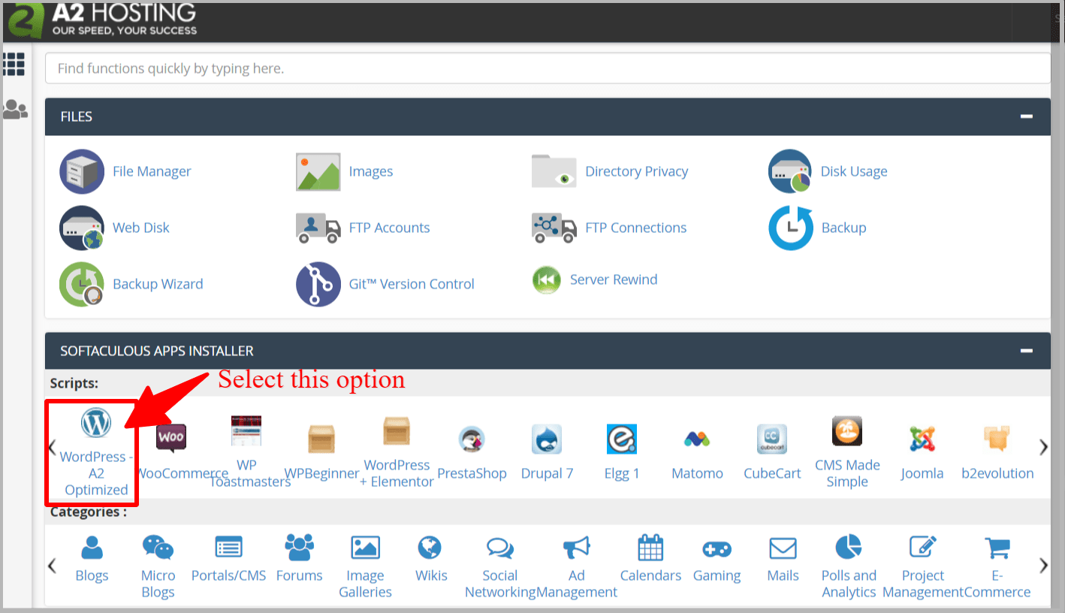Open Git Version Control

(411, 283)
